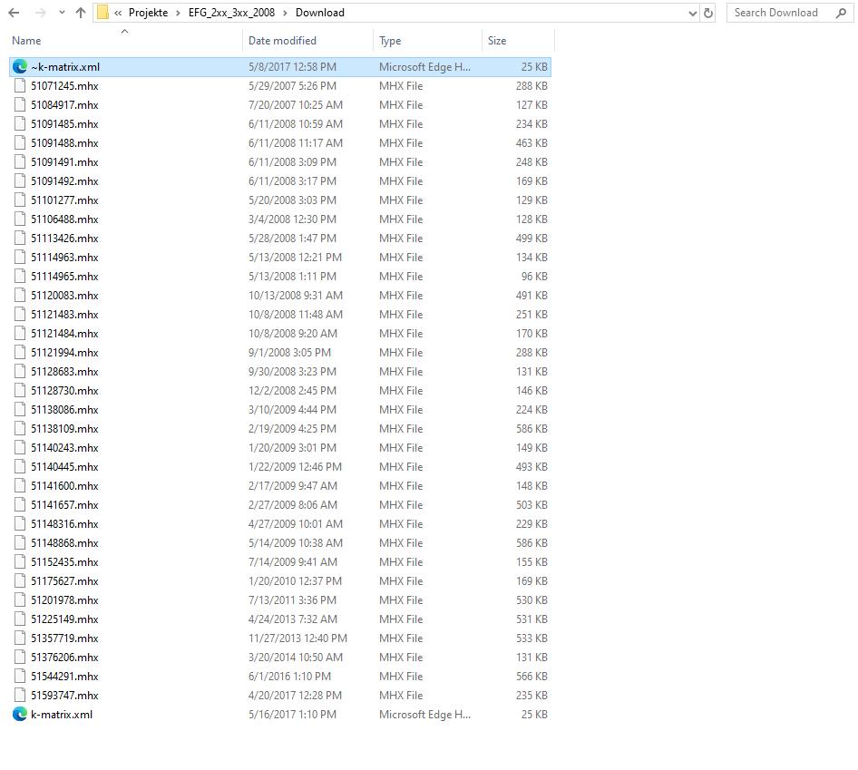Screen dimensions: 858x770
Task: Go up one folder level
Action: pyautogui.click(x=81, y=13)
